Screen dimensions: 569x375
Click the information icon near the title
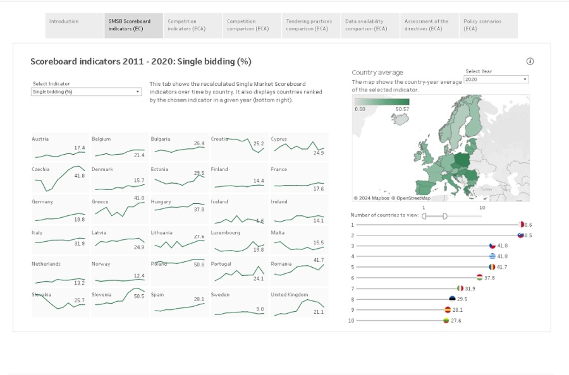[x=530, y=61]
